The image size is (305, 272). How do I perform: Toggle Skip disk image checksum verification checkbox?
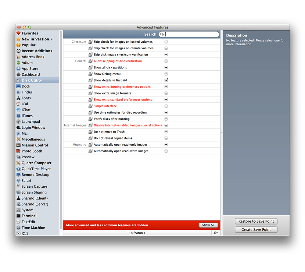[x=166, y=55]
